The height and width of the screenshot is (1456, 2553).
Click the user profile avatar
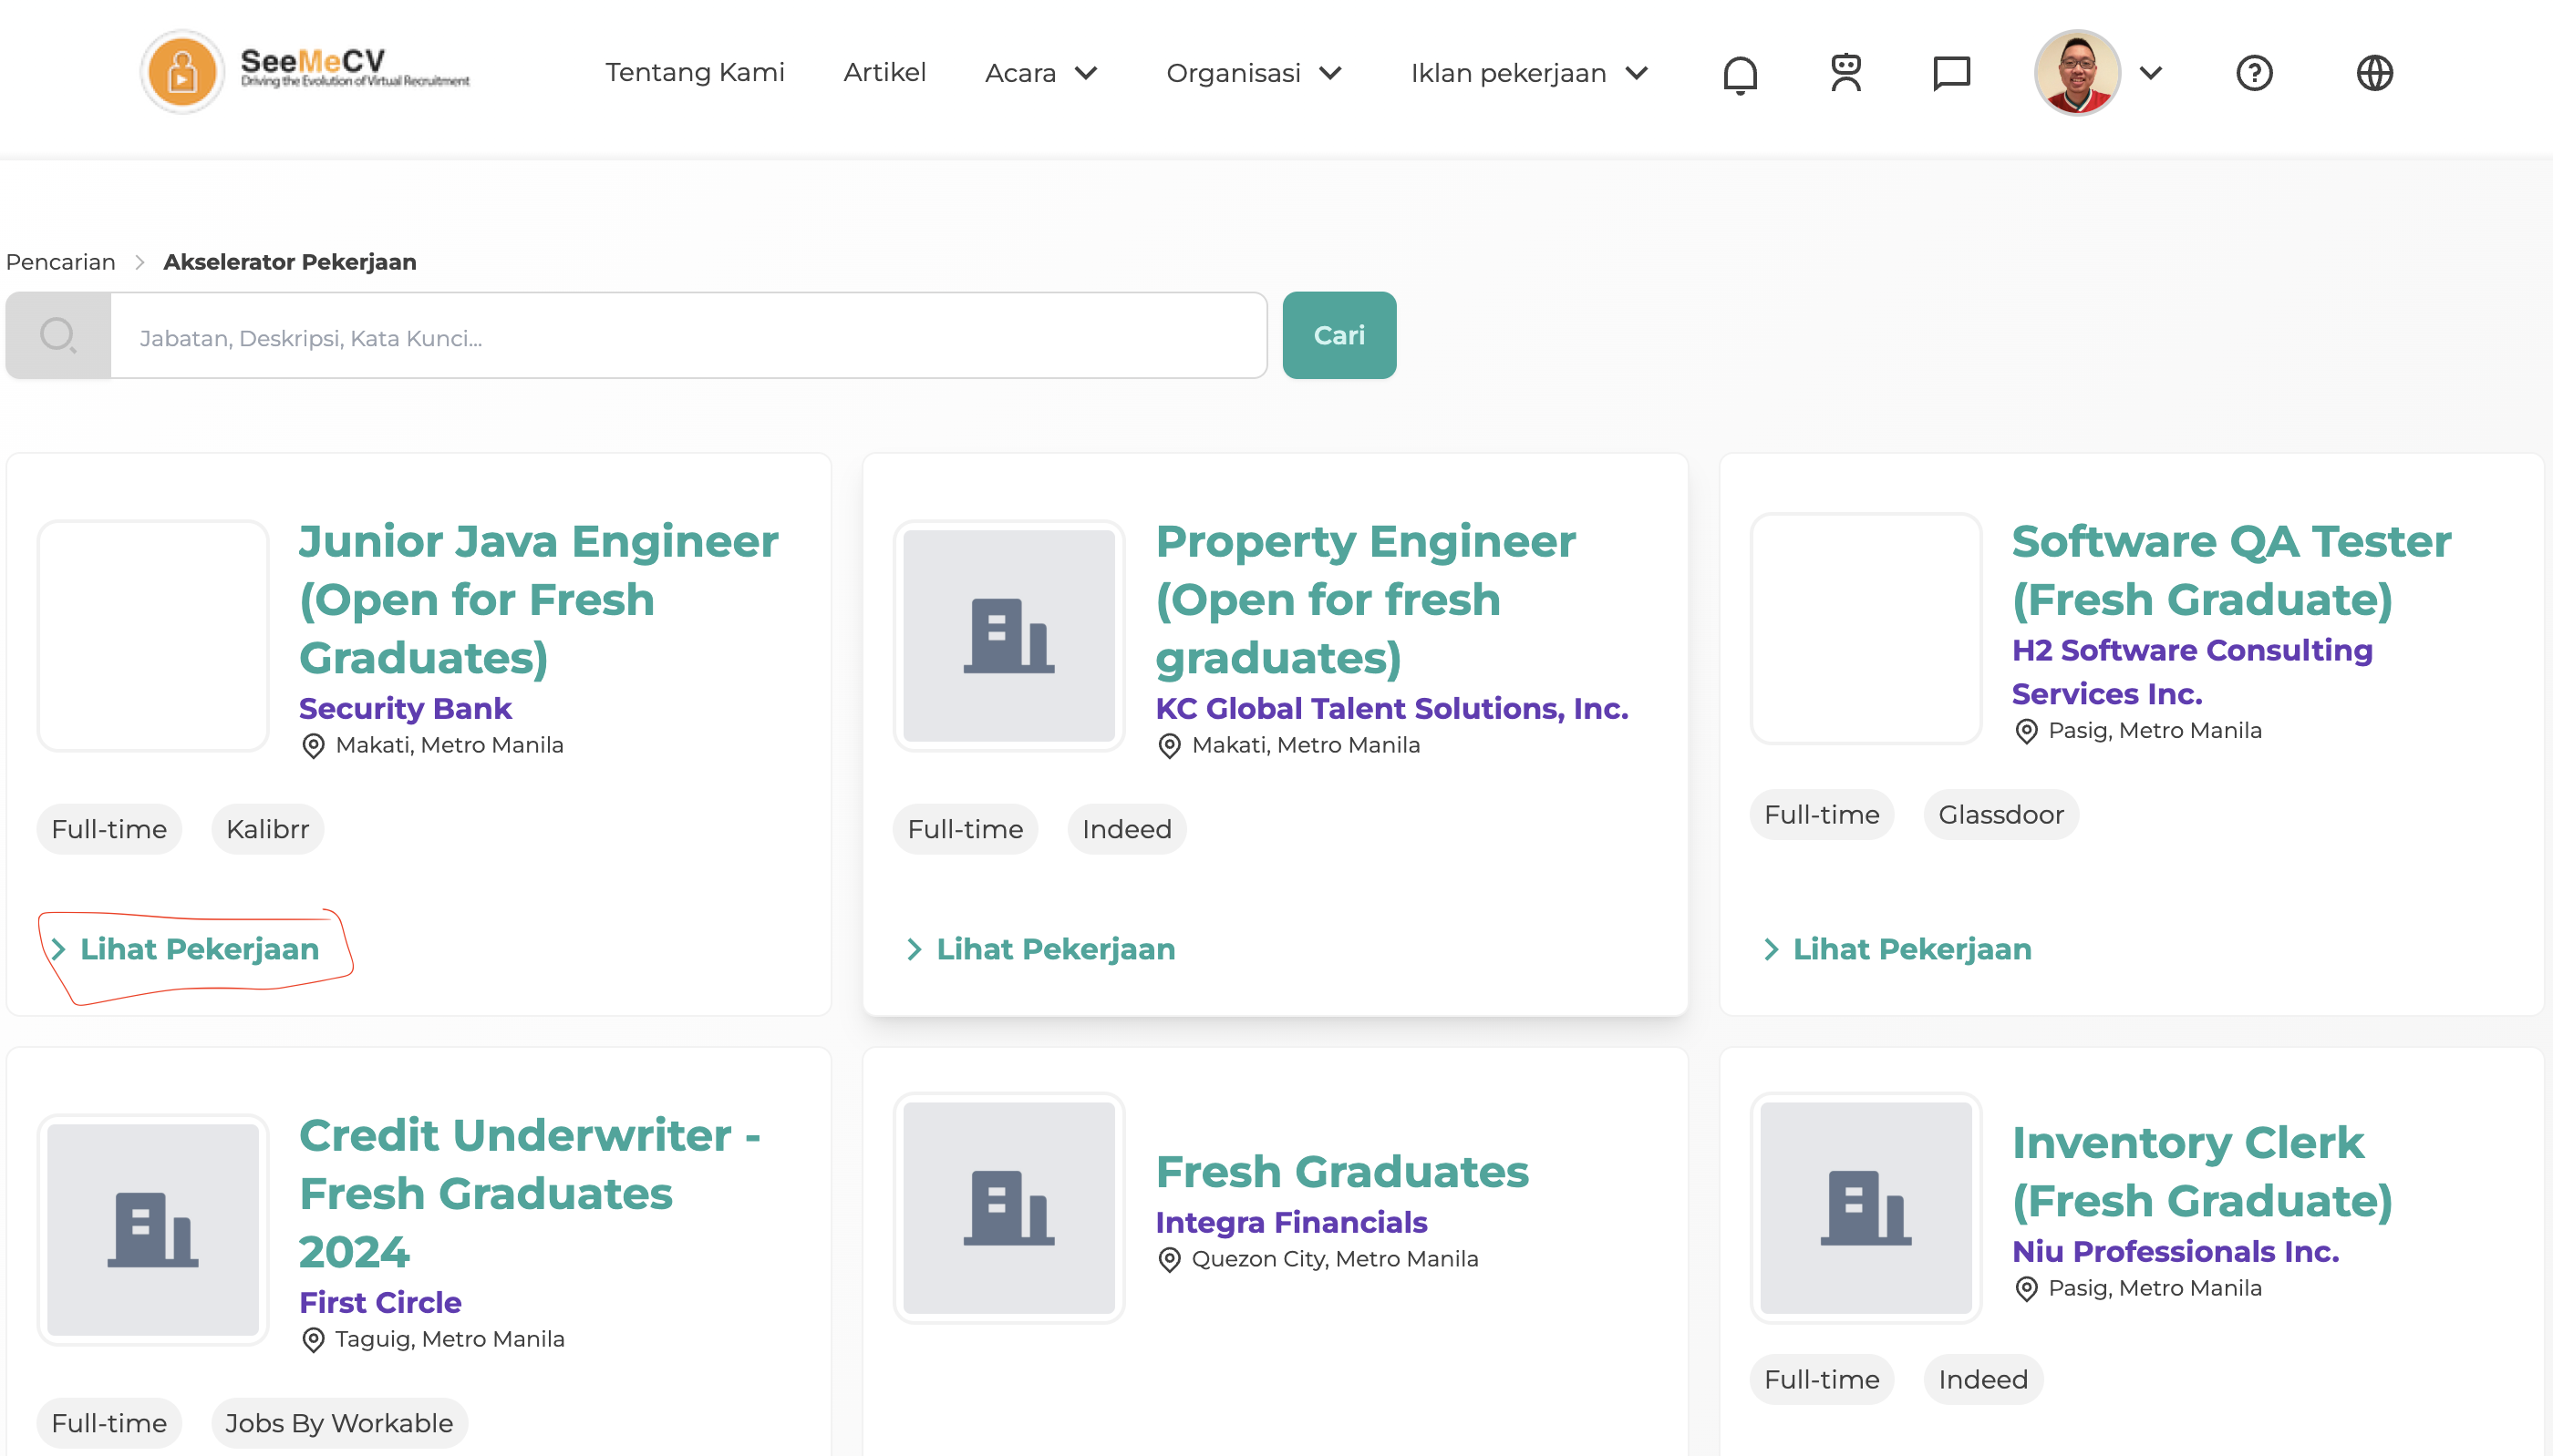point(2077,72)
